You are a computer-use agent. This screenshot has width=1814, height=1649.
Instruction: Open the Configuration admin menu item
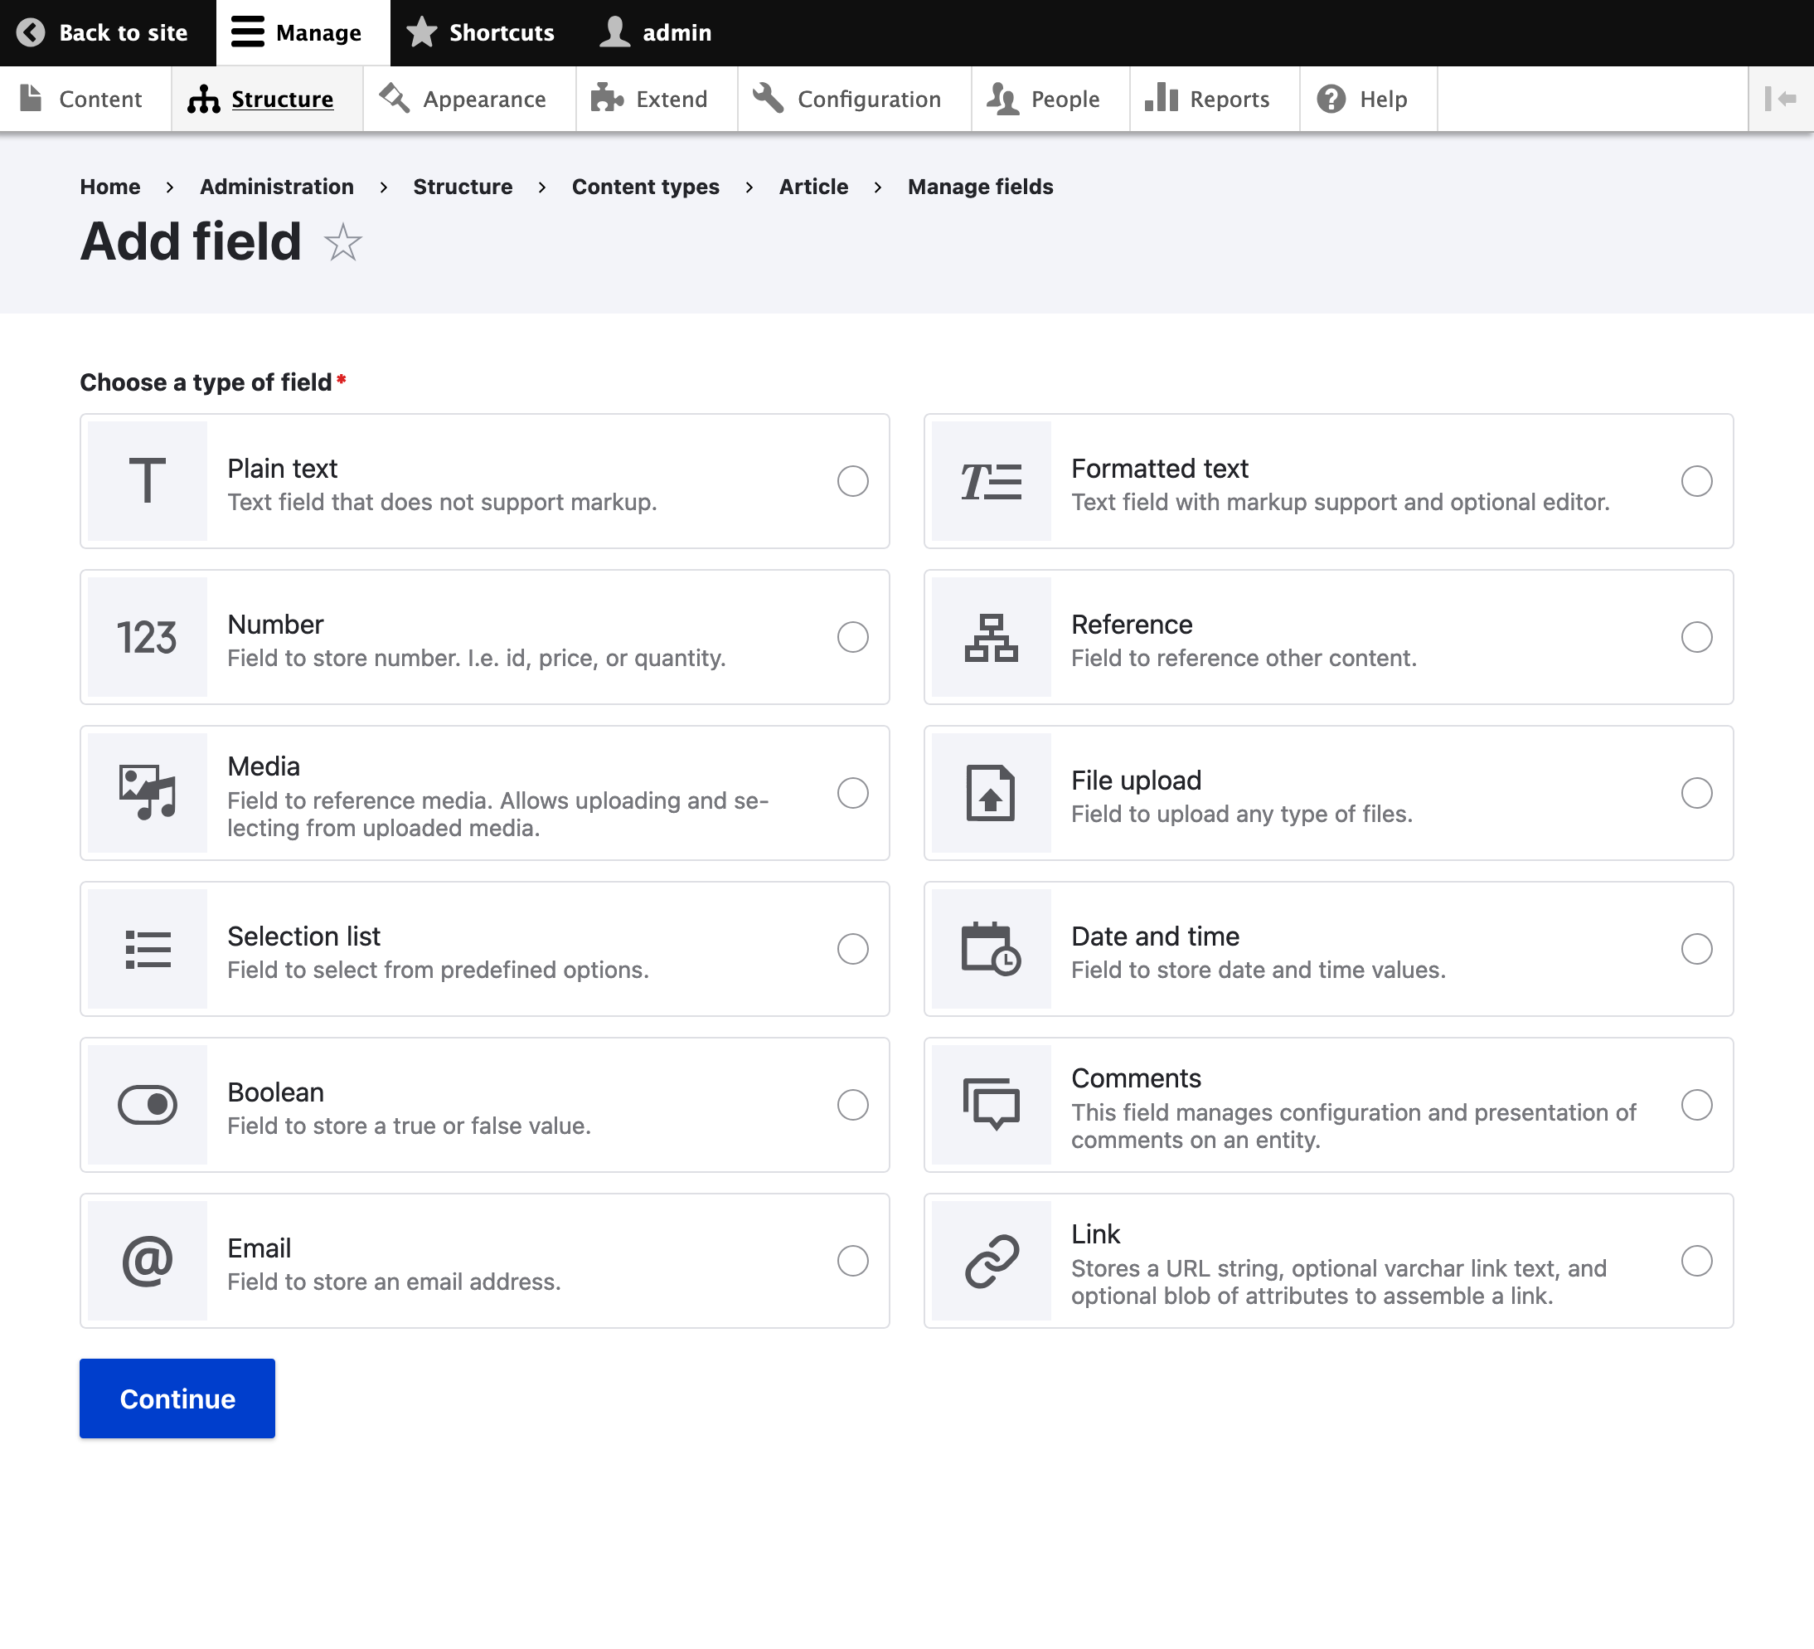[855, 99]
